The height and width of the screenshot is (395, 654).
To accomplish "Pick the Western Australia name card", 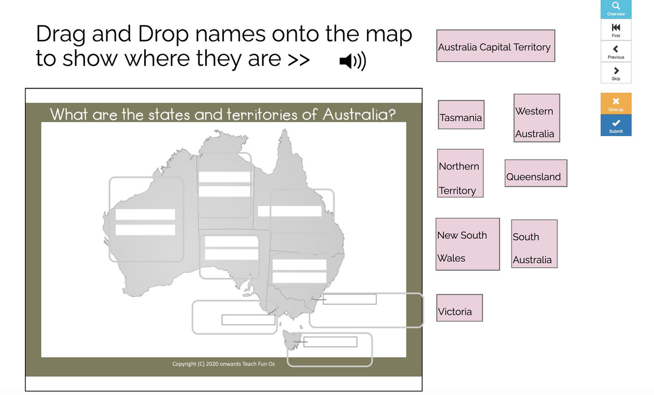I will point(536,118).
